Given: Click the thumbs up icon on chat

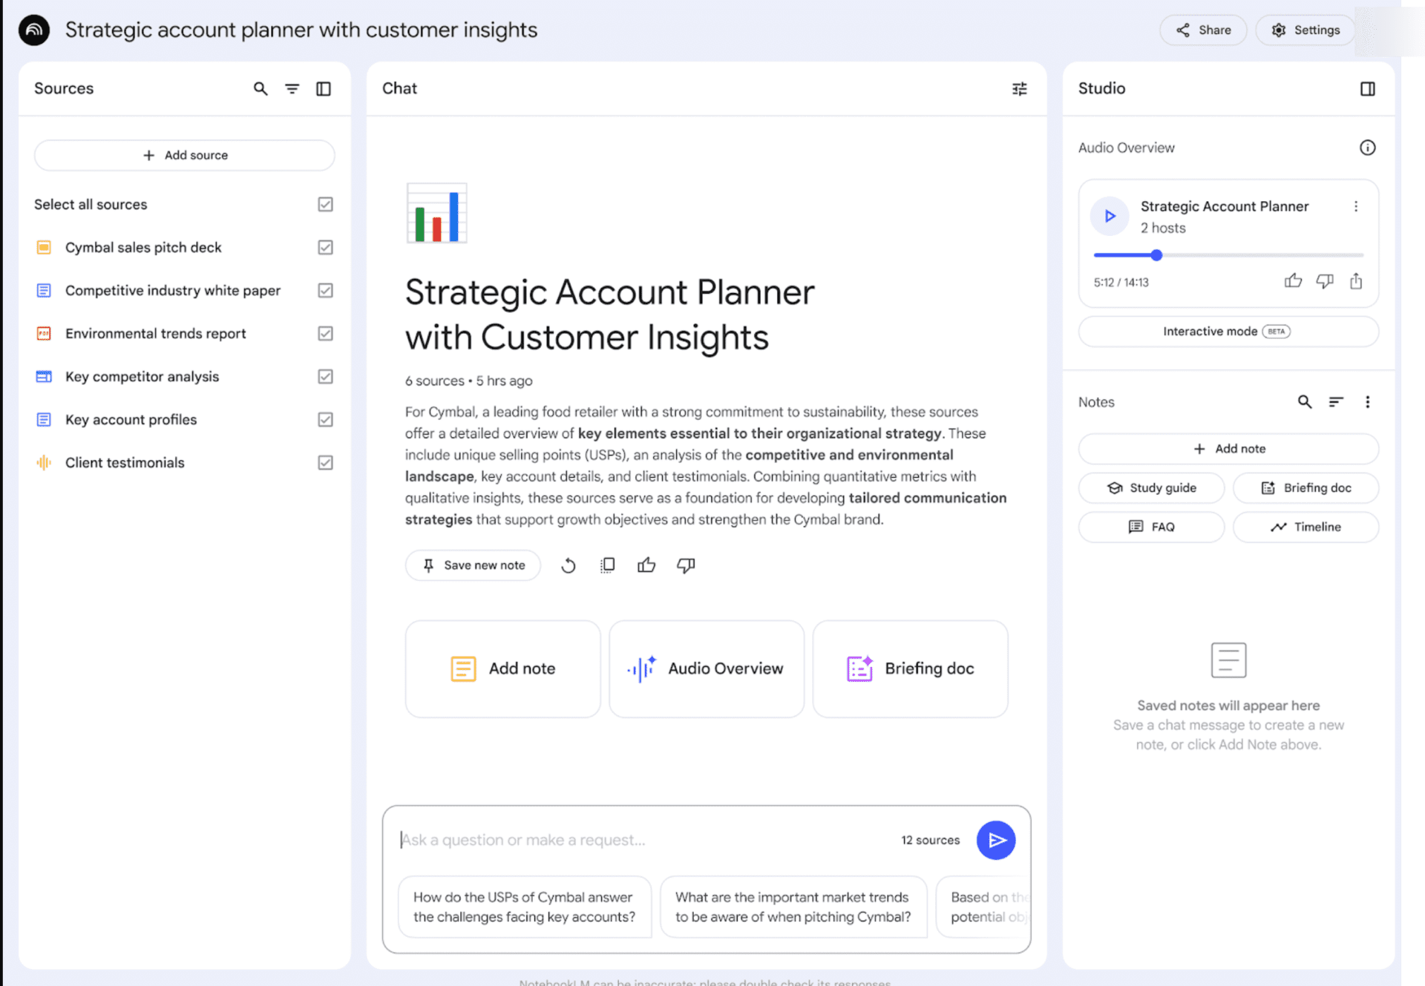Looking at the screenshot, I should pyautogui.click(x=646, y=564).
